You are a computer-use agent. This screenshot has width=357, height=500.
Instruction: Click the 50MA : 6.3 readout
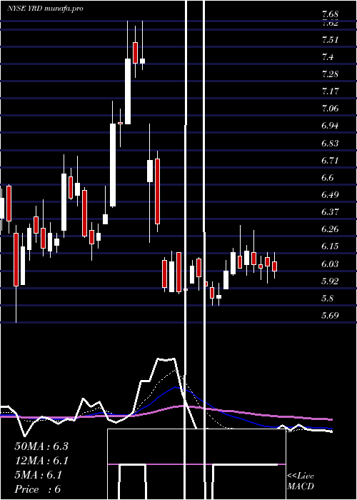[41, 446]
